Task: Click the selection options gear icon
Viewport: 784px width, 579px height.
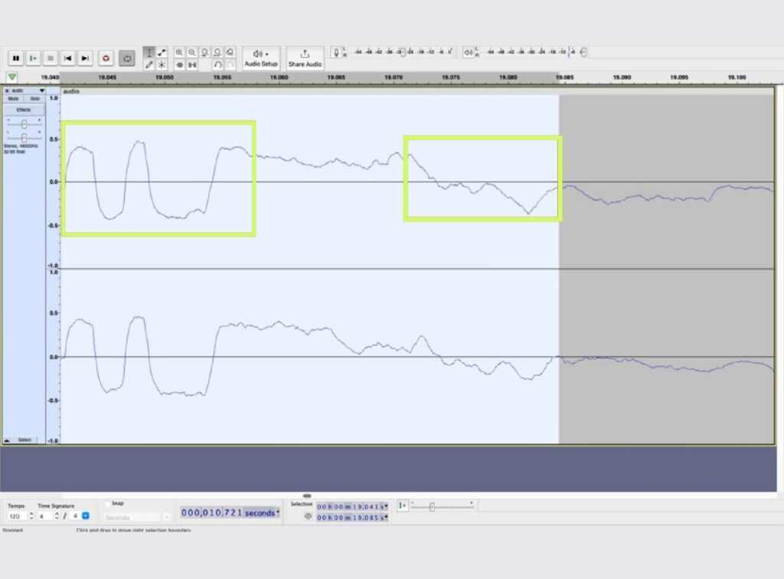Action: point(308,516)
